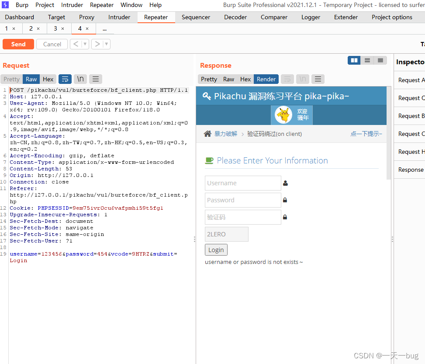425x364 pixels.
Task: Close Repeater tab 2
Action: [38, 29]
